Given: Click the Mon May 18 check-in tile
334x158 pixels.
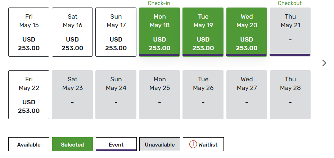Looking at the screenshot, I should (x=159, y=32).
